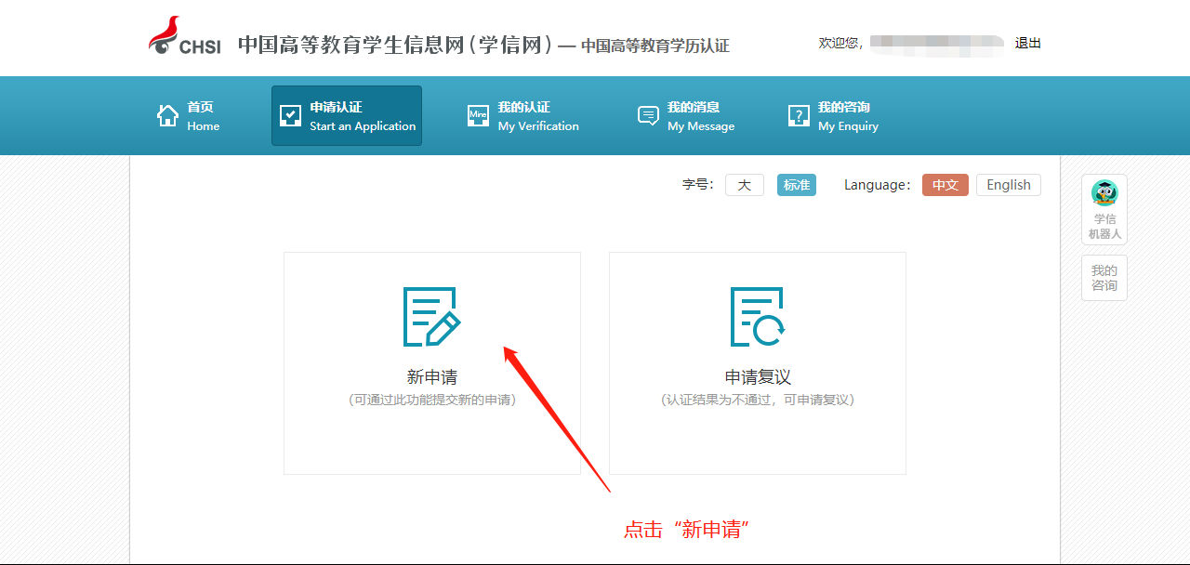Click the 申请复议 document-refresh icon

point(757,317)
